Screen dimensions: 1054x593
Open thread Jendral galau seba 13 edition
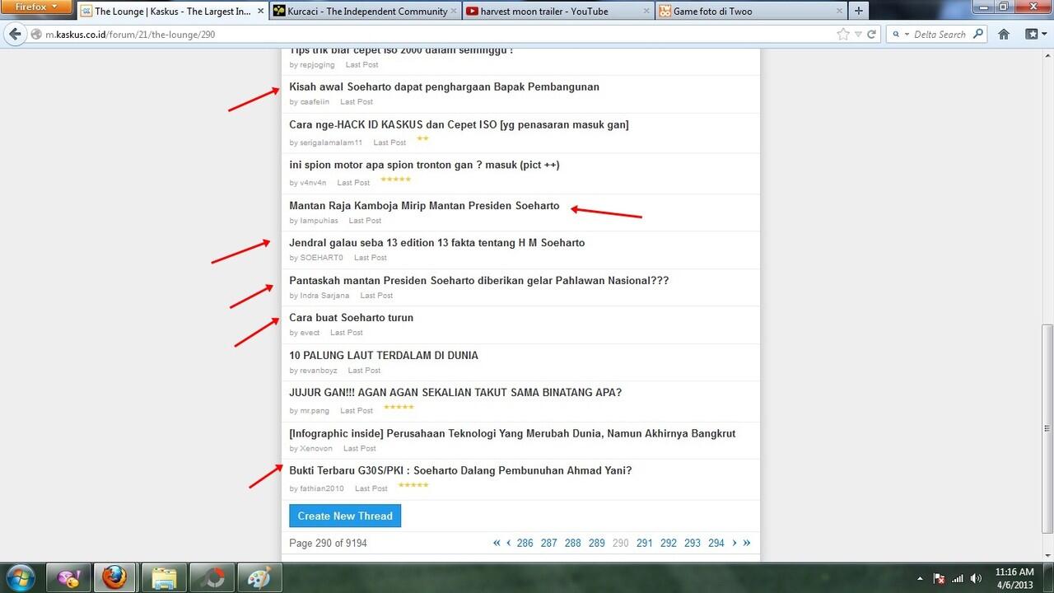tap(436, 243)
